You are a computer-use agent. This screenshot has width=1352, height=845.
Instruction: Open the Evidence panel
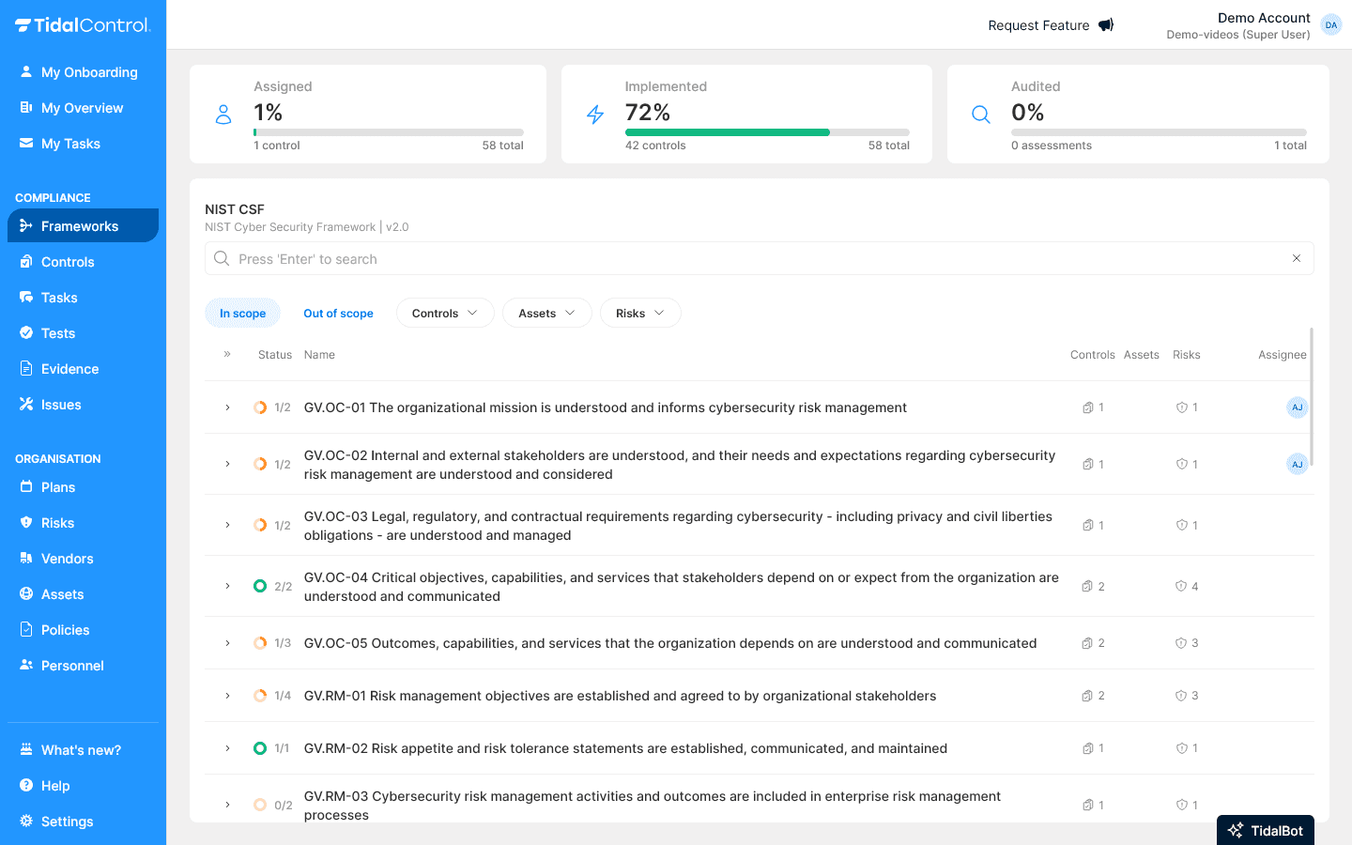coord(69,368)
